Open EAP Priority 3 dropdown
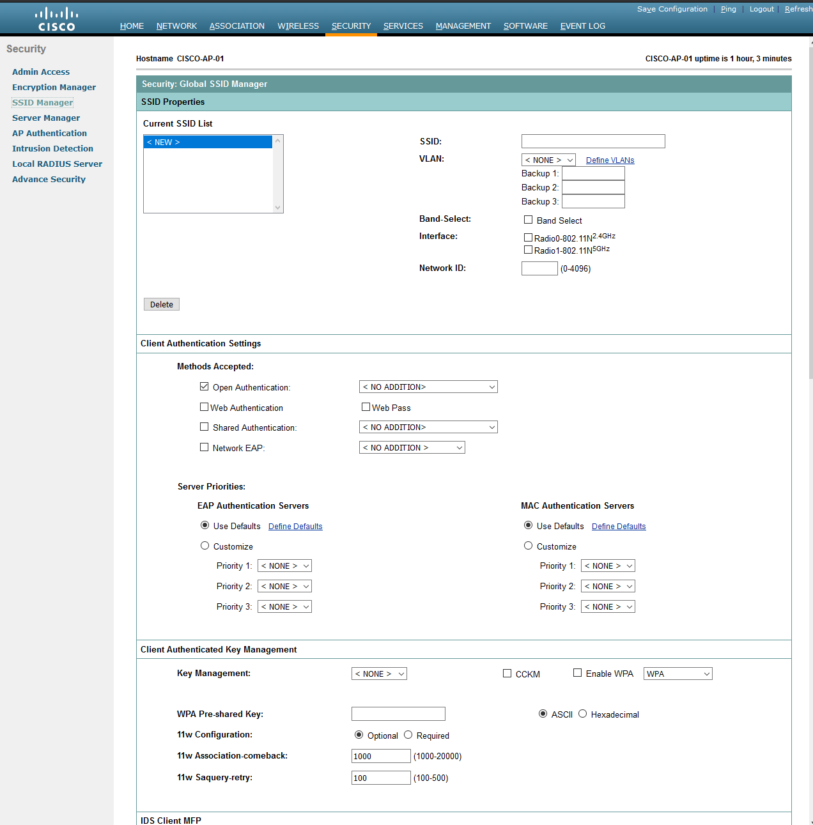Image resolution: width=813 pixels, height=825 pixels. (x=284, y=606)
